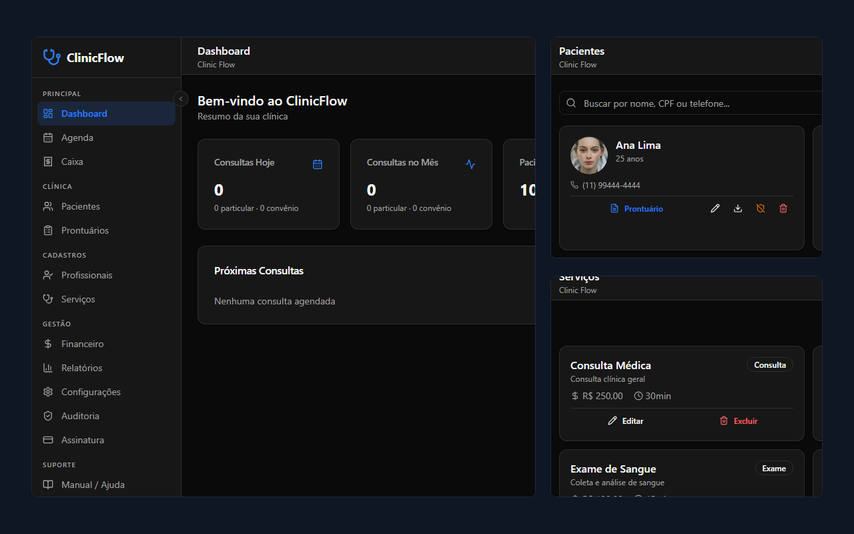Screen dimensions: 854x534
Task: Click the Configurações gear icon in sidebar
Action: tap(48, 392)
